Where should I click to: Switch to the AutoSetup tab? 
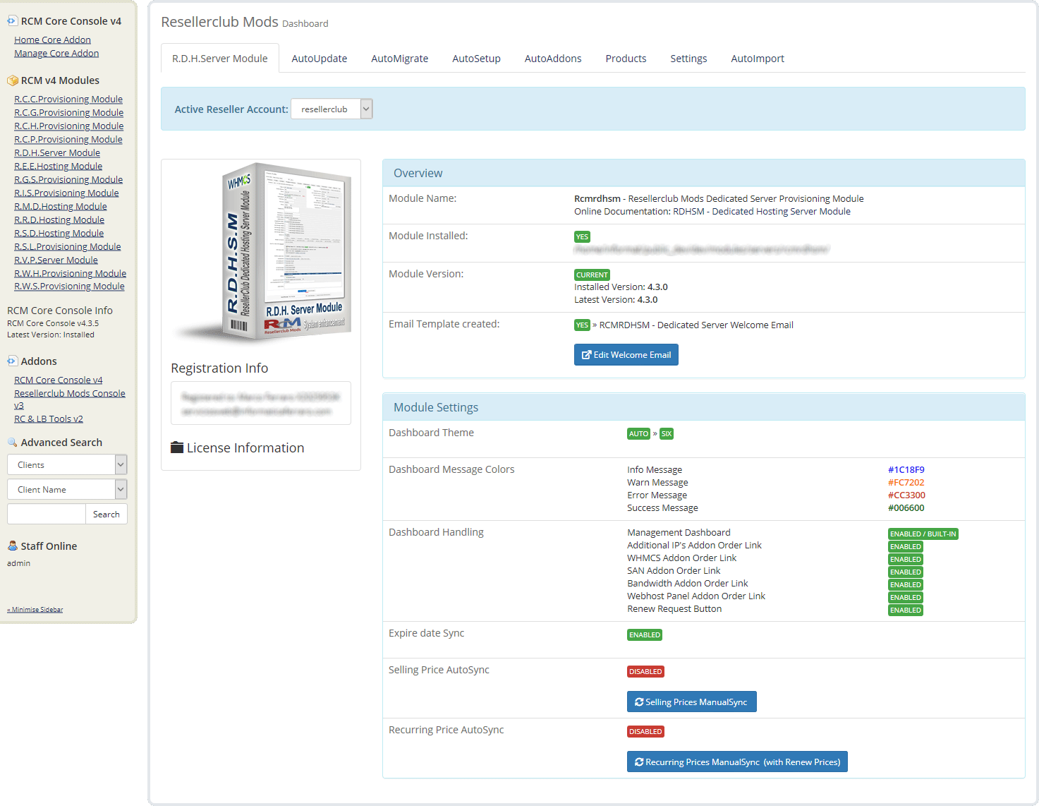coord(477,59)
